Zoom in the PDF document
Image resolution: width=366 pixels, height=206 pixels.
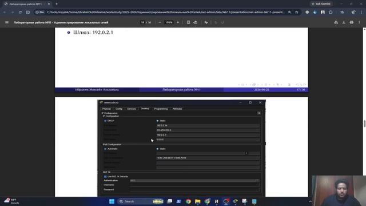pyautogui.click(x=178, y=22)
